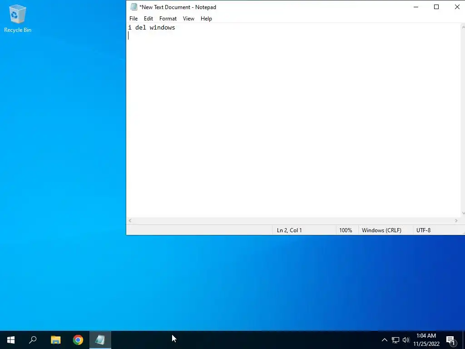
Task: Open the Recycle Bin desktop icon
Action: pyautogui.click(x=18, y=18)
